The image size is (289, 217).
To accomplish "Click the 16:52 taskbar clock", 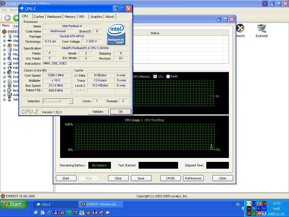I will 277,203.
